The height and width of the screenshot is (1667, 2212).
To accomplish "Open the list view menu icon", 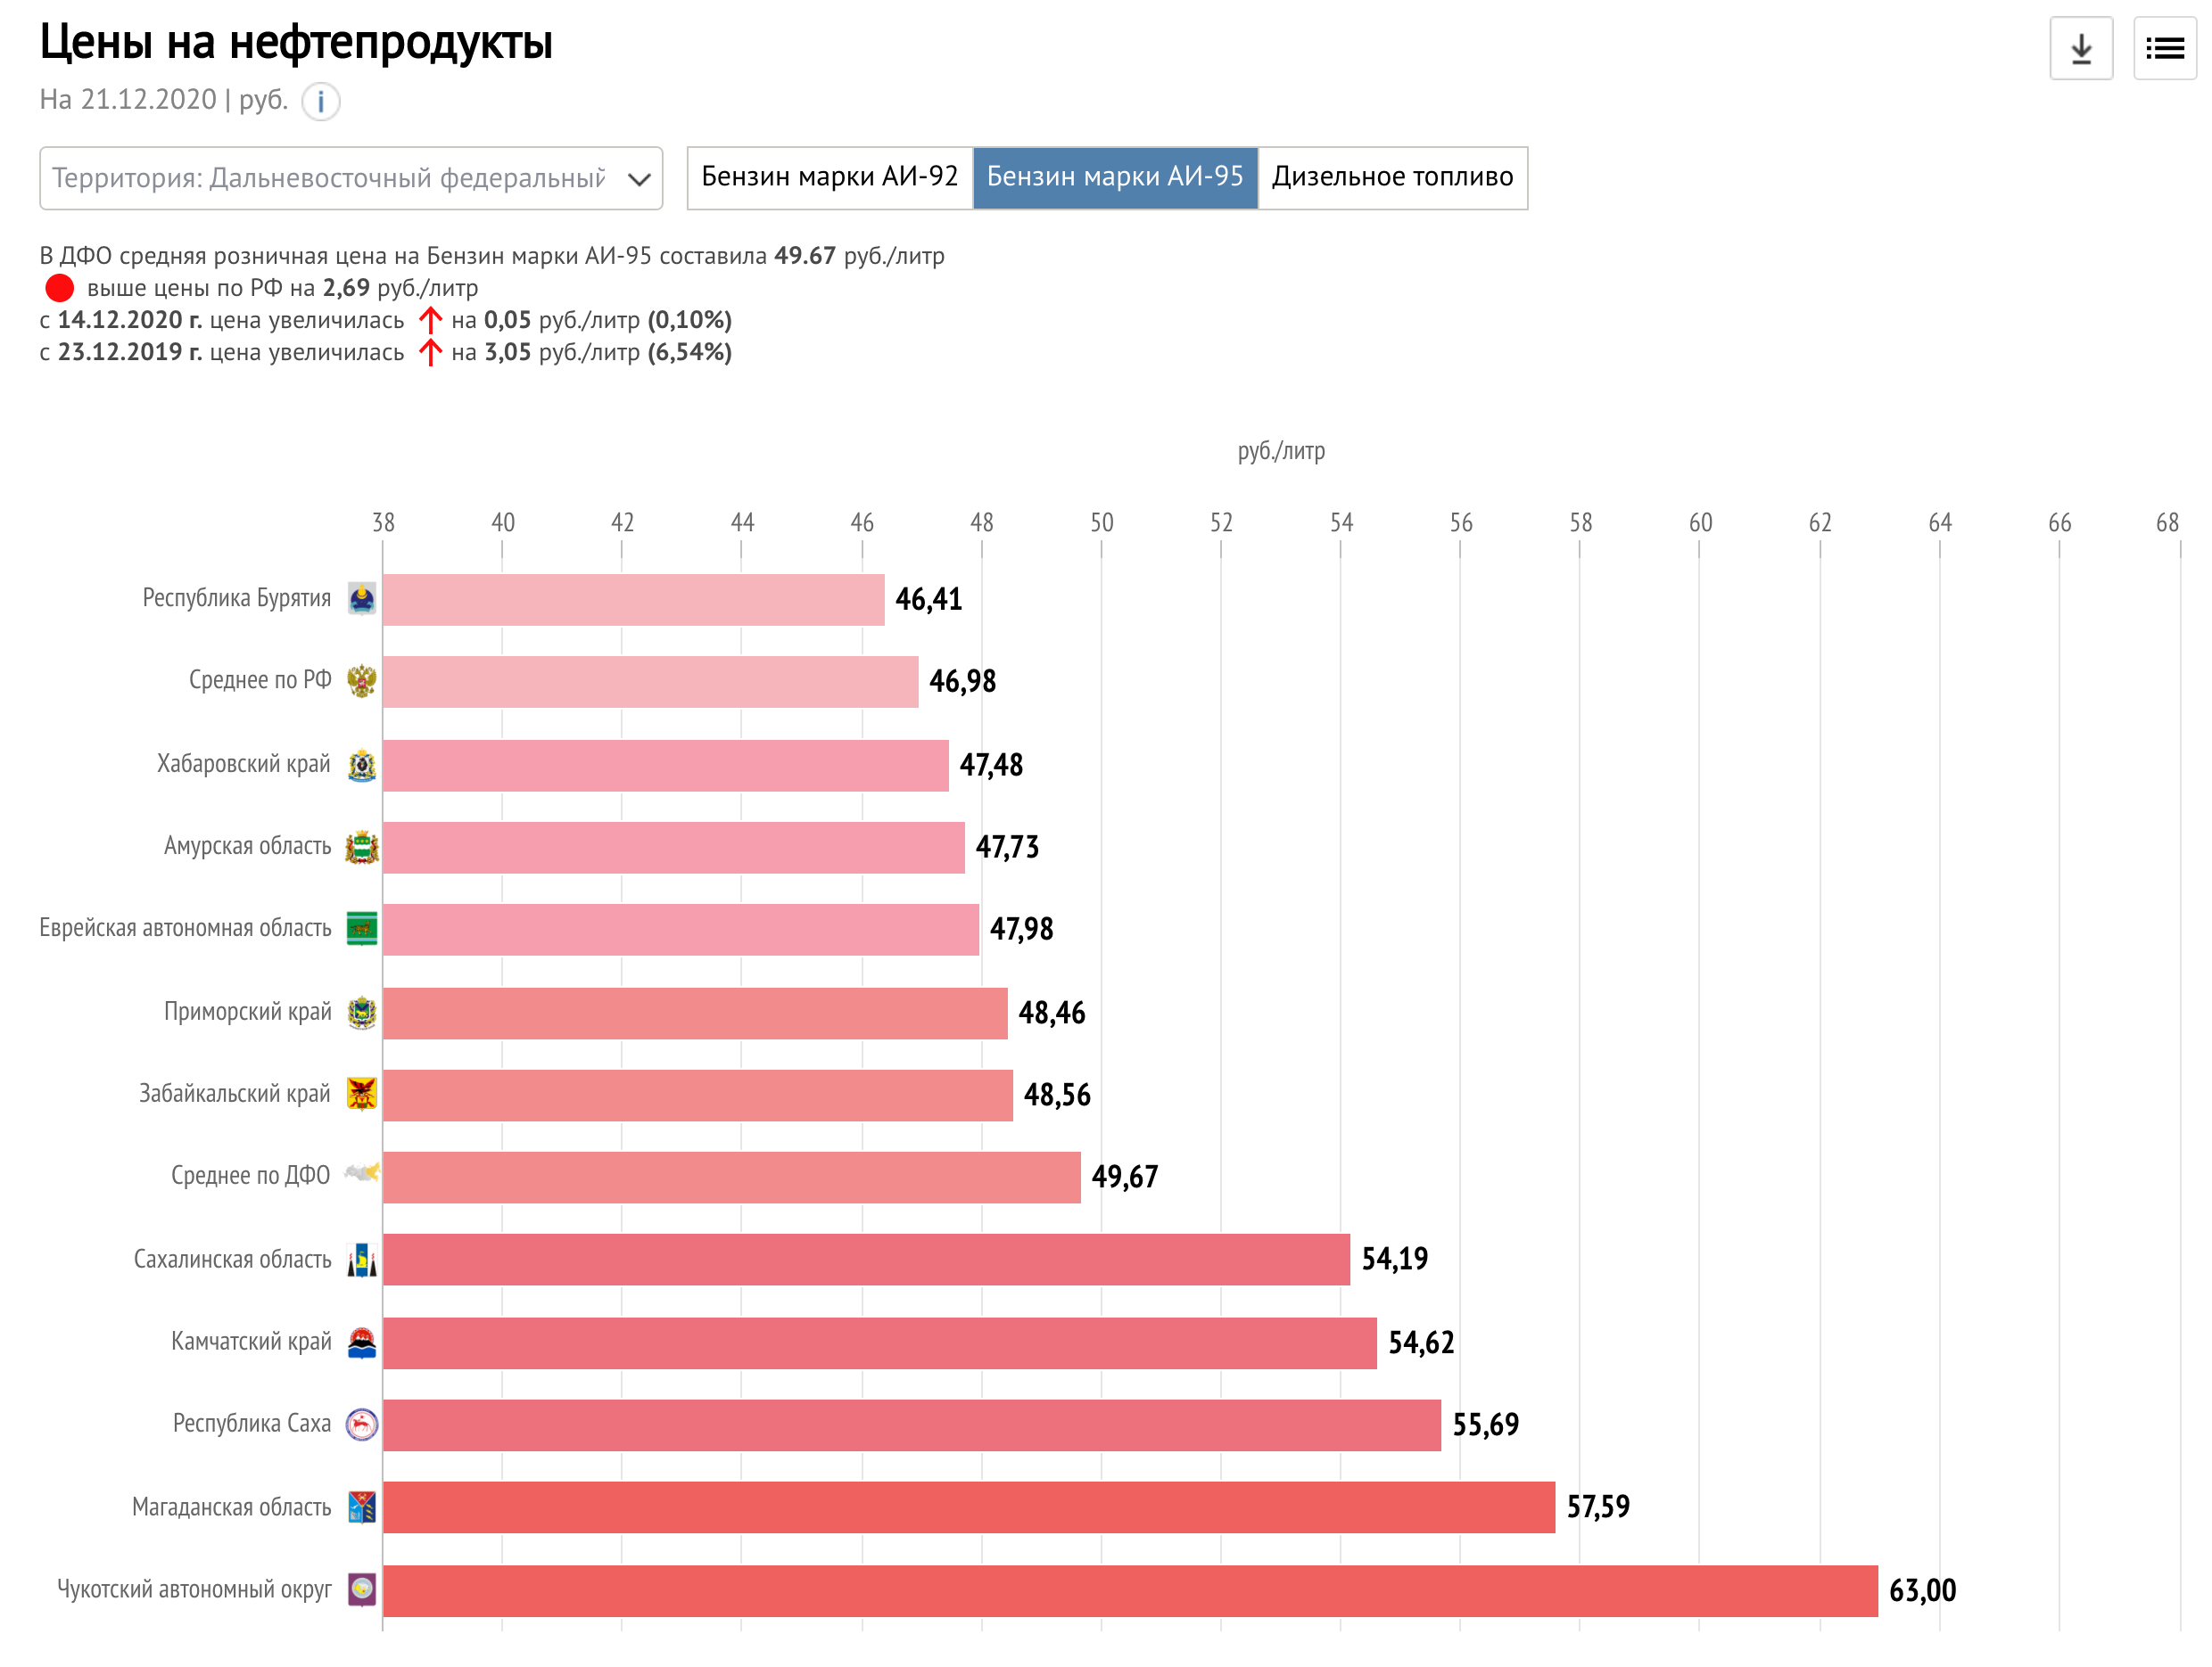I will [2163, 48].
